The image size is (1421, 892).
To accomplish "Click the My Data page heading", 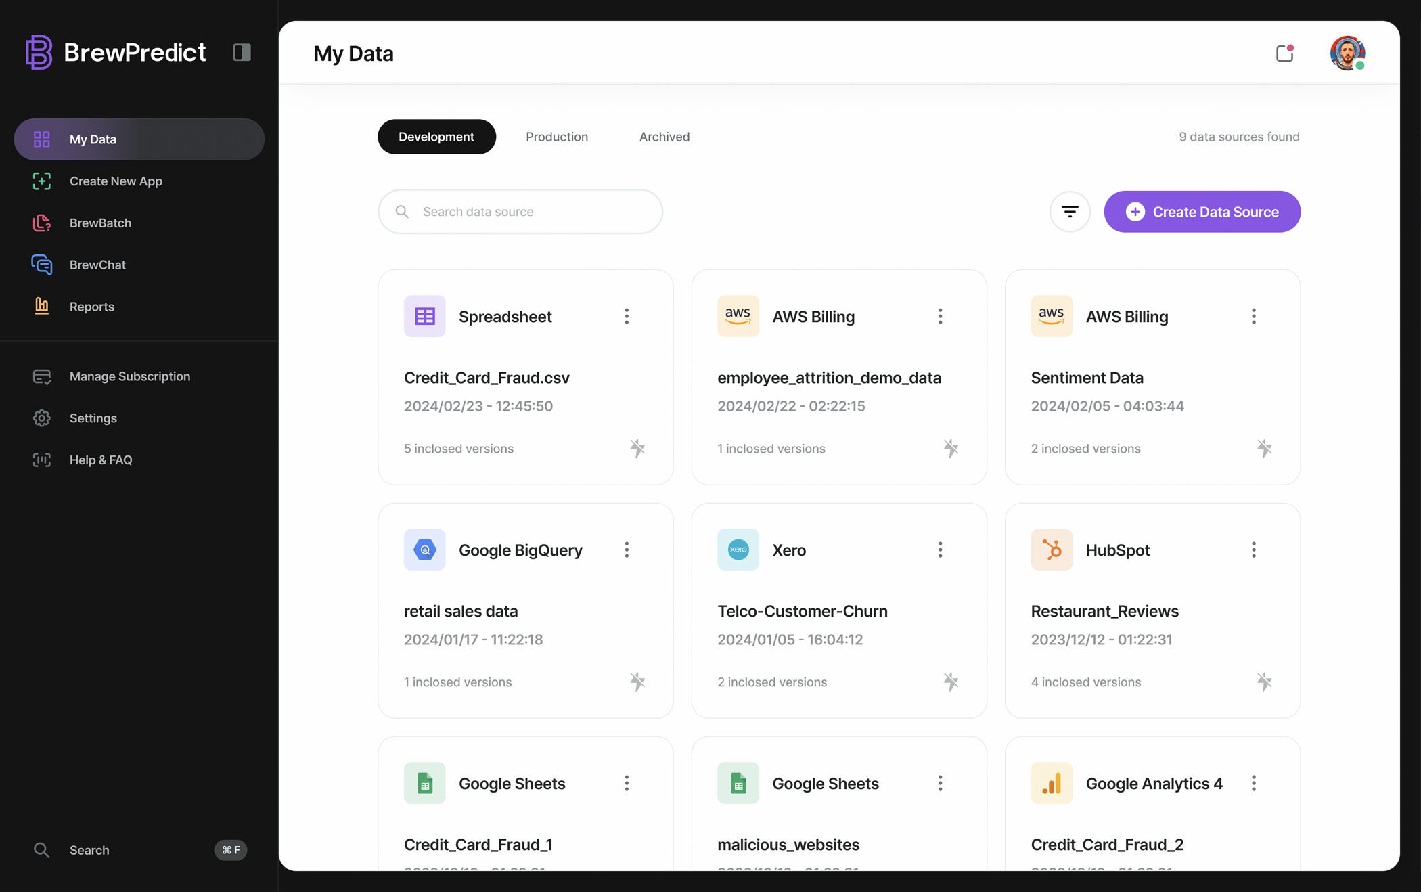I will (x=353, y=53).
